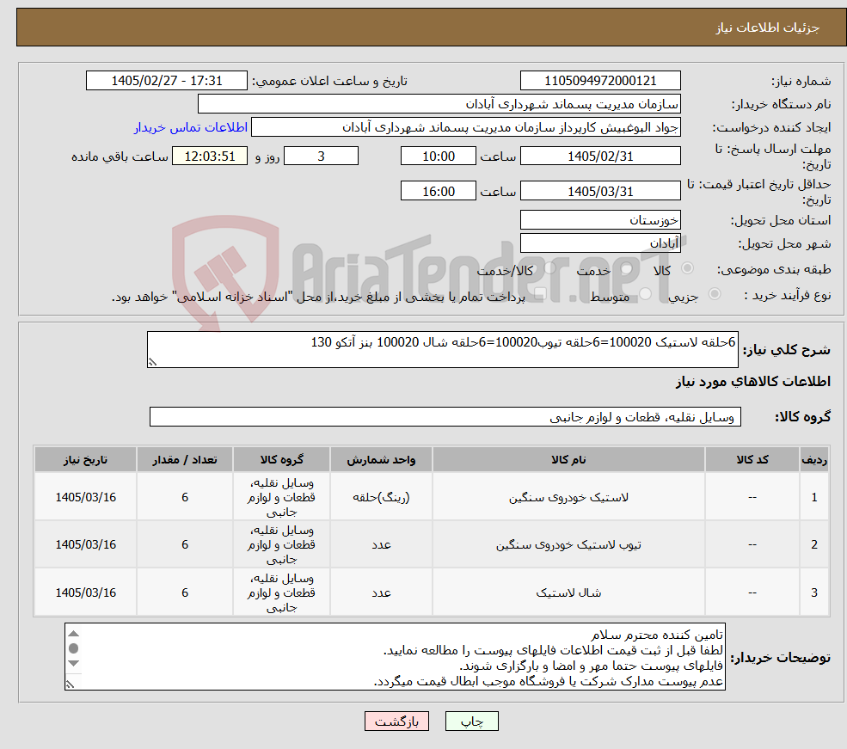
Task: Click the announcement date field 1405/02/27 - 17:31
Action: tap(166, 81)
